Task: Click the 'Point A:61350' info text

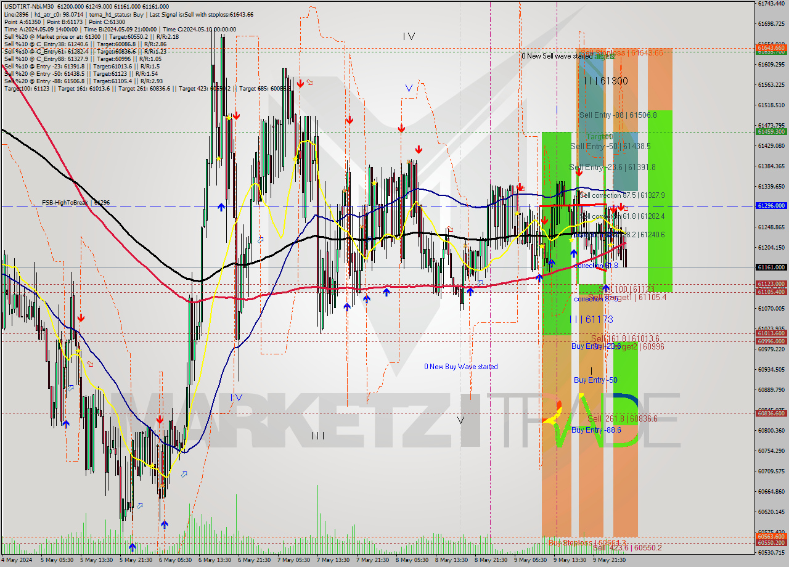Action: coord(22,22)
